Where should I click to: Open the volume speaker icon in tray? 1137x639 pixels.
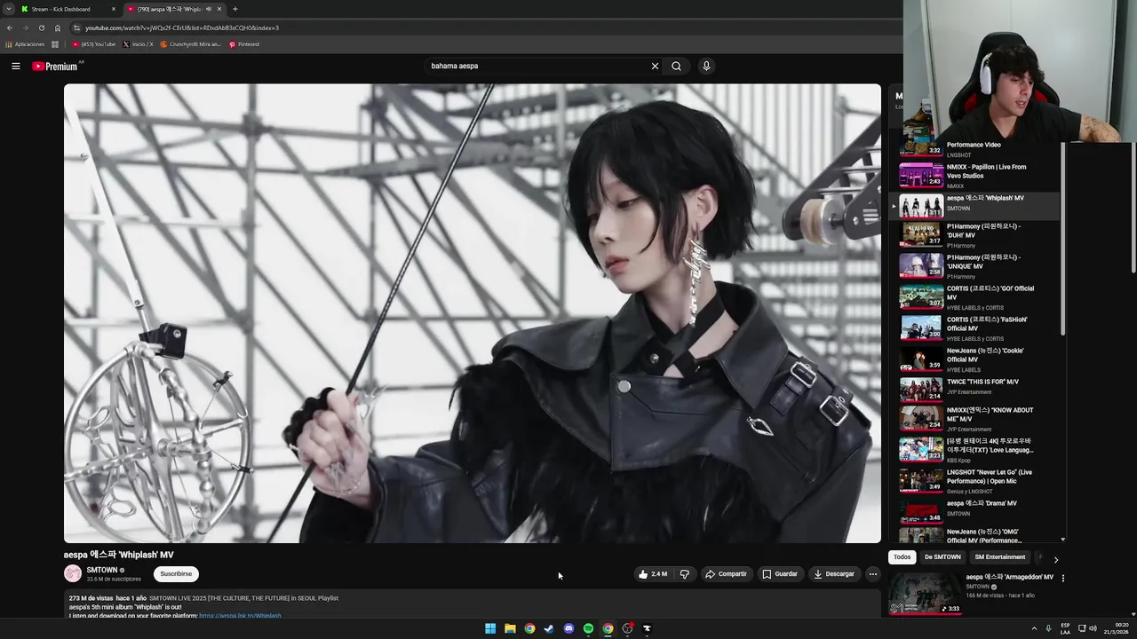[x=1092, y=628]
